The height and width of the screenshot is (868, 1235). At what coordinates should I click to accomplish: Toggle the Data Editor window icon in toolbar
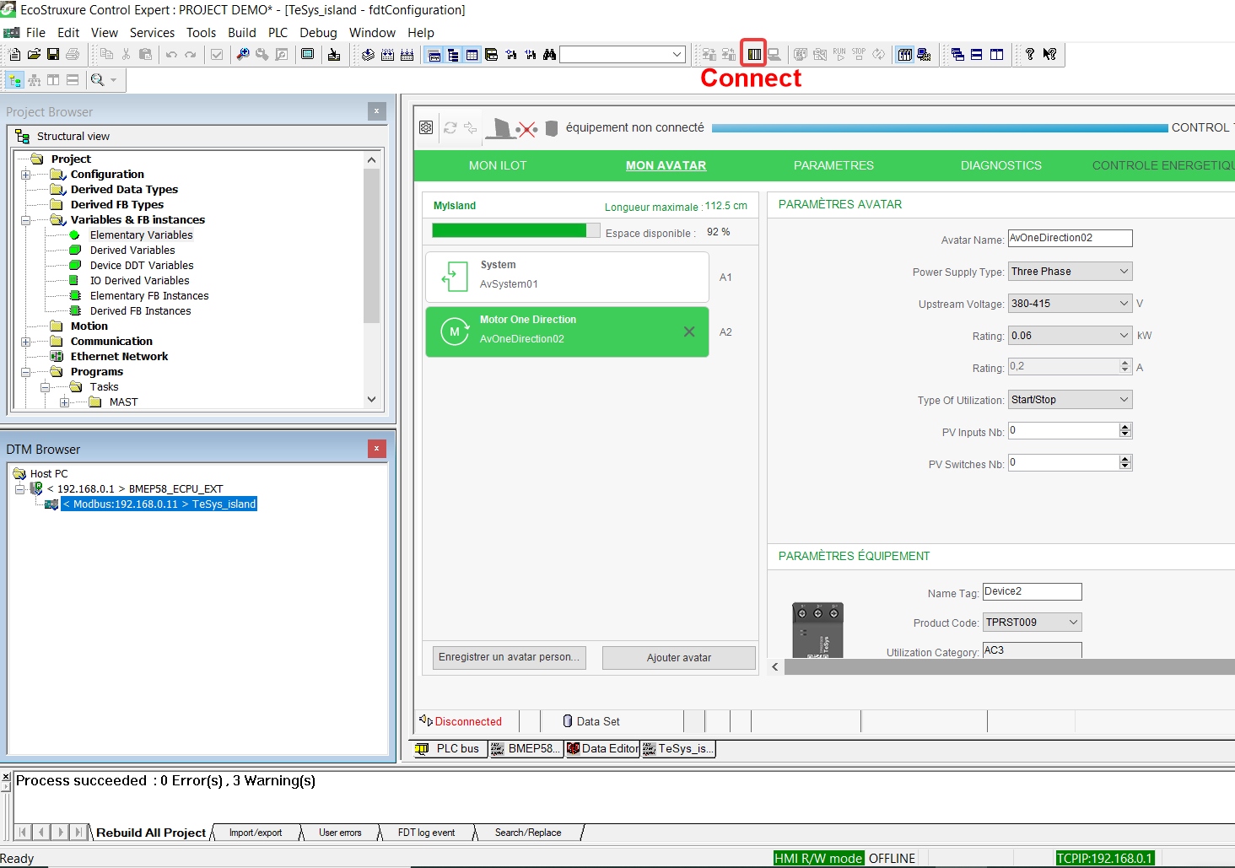(x=472, y=54)
